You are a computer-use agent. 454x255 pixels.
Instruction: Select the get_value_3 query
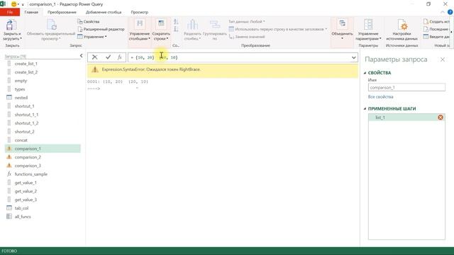43,200
